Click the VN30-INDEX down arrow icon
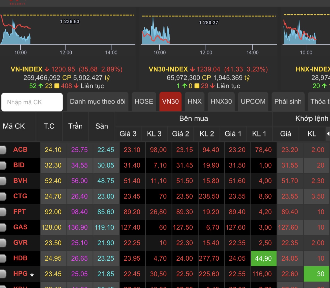The height and width of the screenshot is (288, 330). [192, 69]
